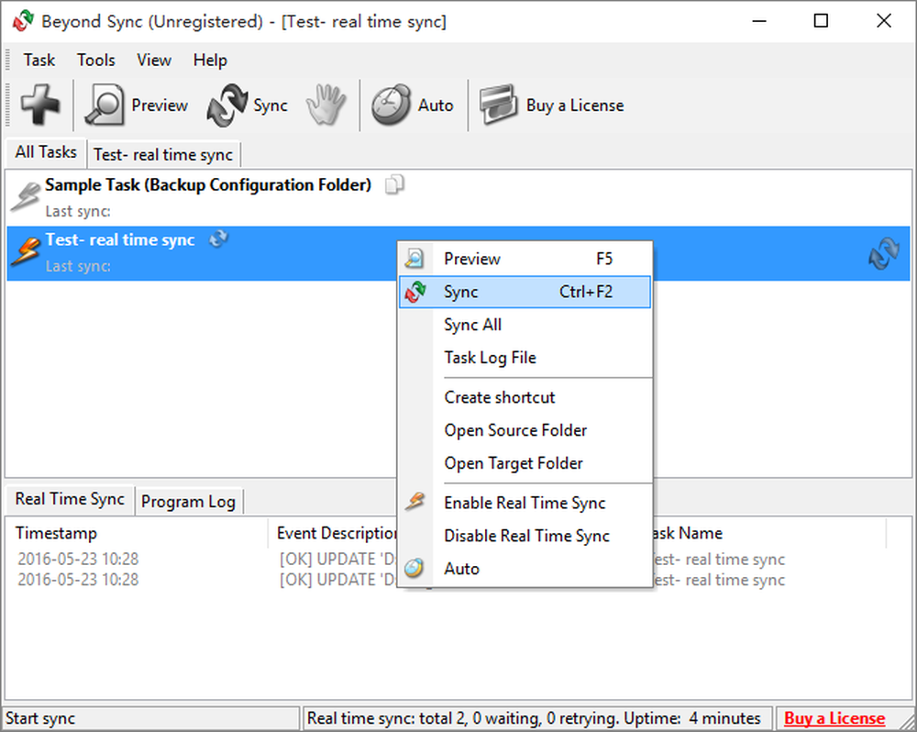This screenshot has height=732, width=917.
Task: Toggle Auto in the context menu
Action: pyautogui.click(x=461, y=569)
